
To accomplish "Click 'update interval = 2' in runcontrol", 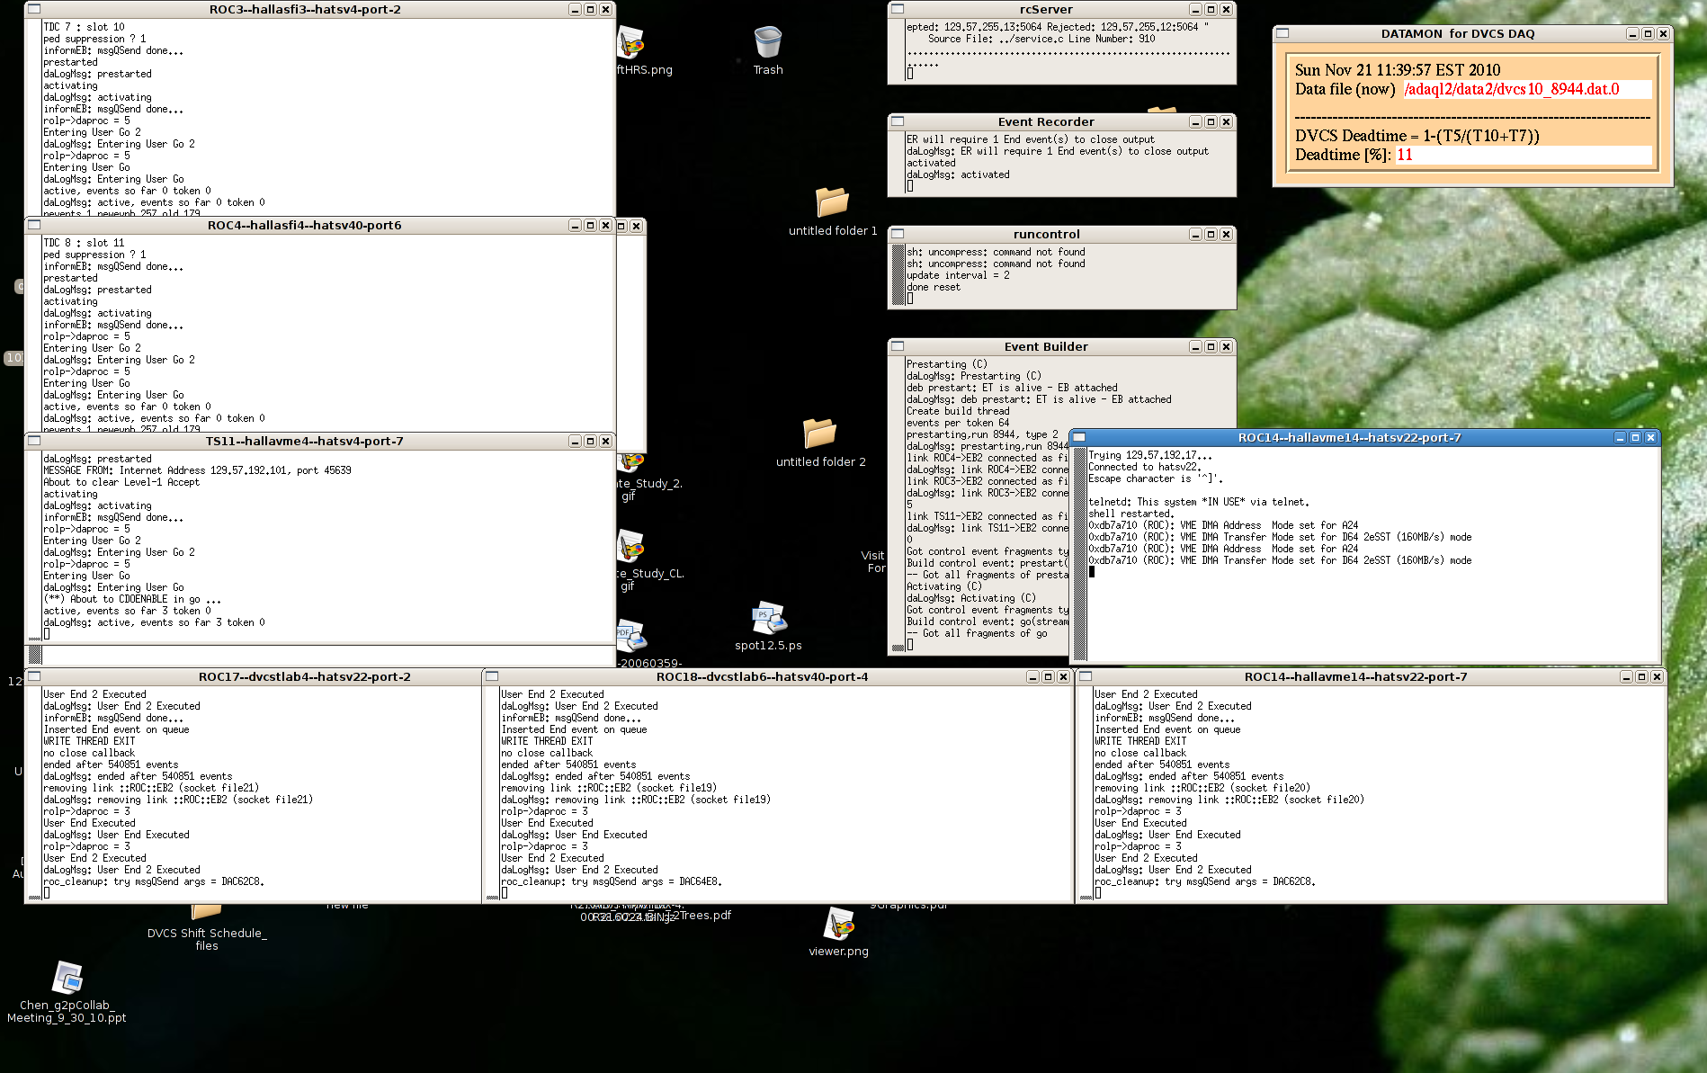I will (958, 275).
